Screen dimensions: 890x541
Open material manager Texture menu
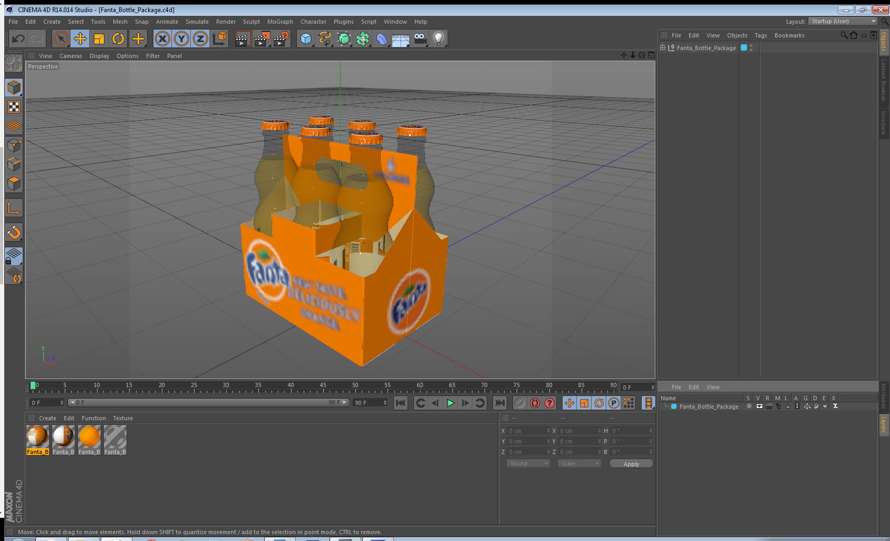pyautogui.click(x=123, y=418)
